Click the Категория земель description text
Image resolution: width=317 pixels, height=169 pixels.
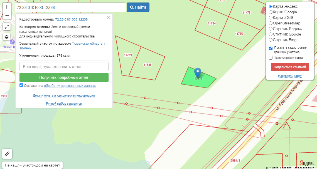(57, 32)
